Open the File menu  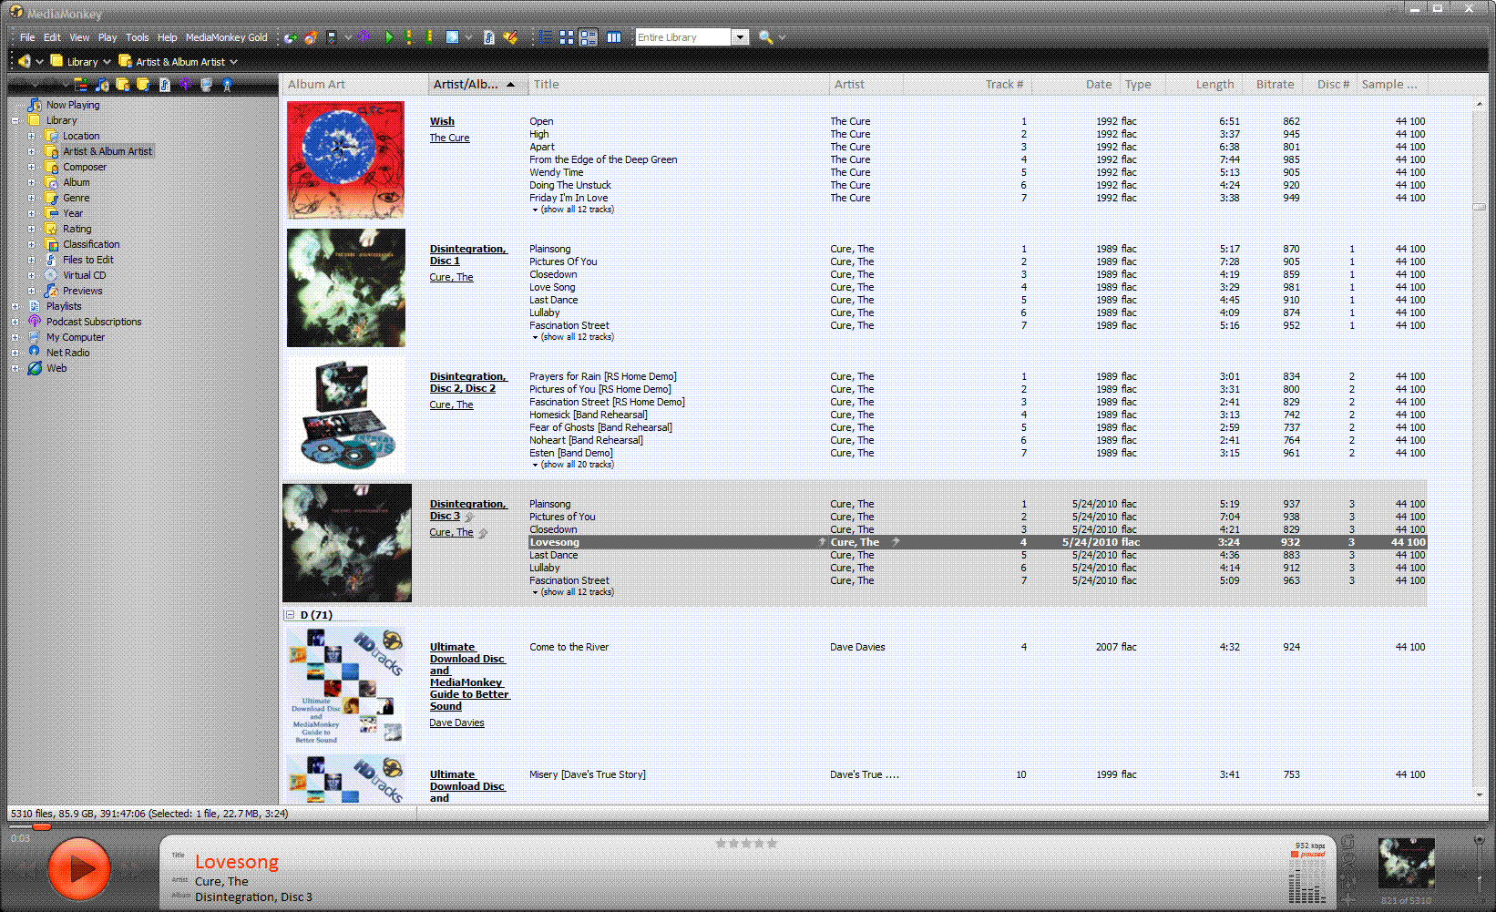(x=27, y=37)
